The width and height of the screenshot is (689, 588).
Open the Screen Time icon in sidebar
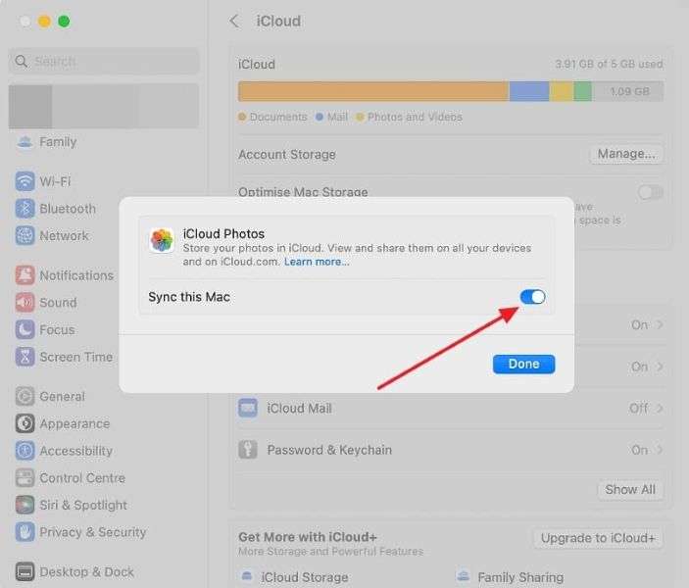tap(25, 357)
